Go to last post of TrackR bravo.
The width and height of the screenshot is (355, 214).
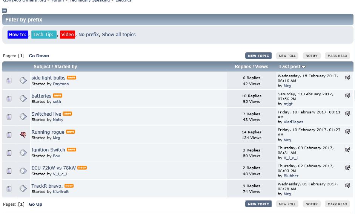[348, 185]
